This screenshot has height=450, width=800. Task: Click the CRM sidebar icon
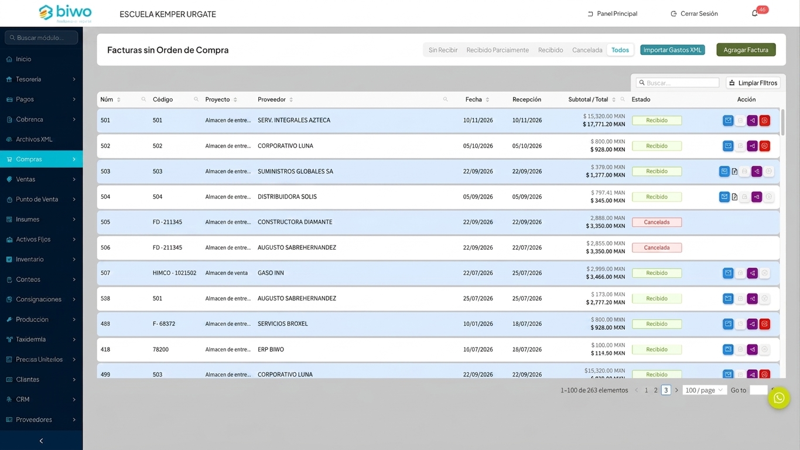(9, 400)
